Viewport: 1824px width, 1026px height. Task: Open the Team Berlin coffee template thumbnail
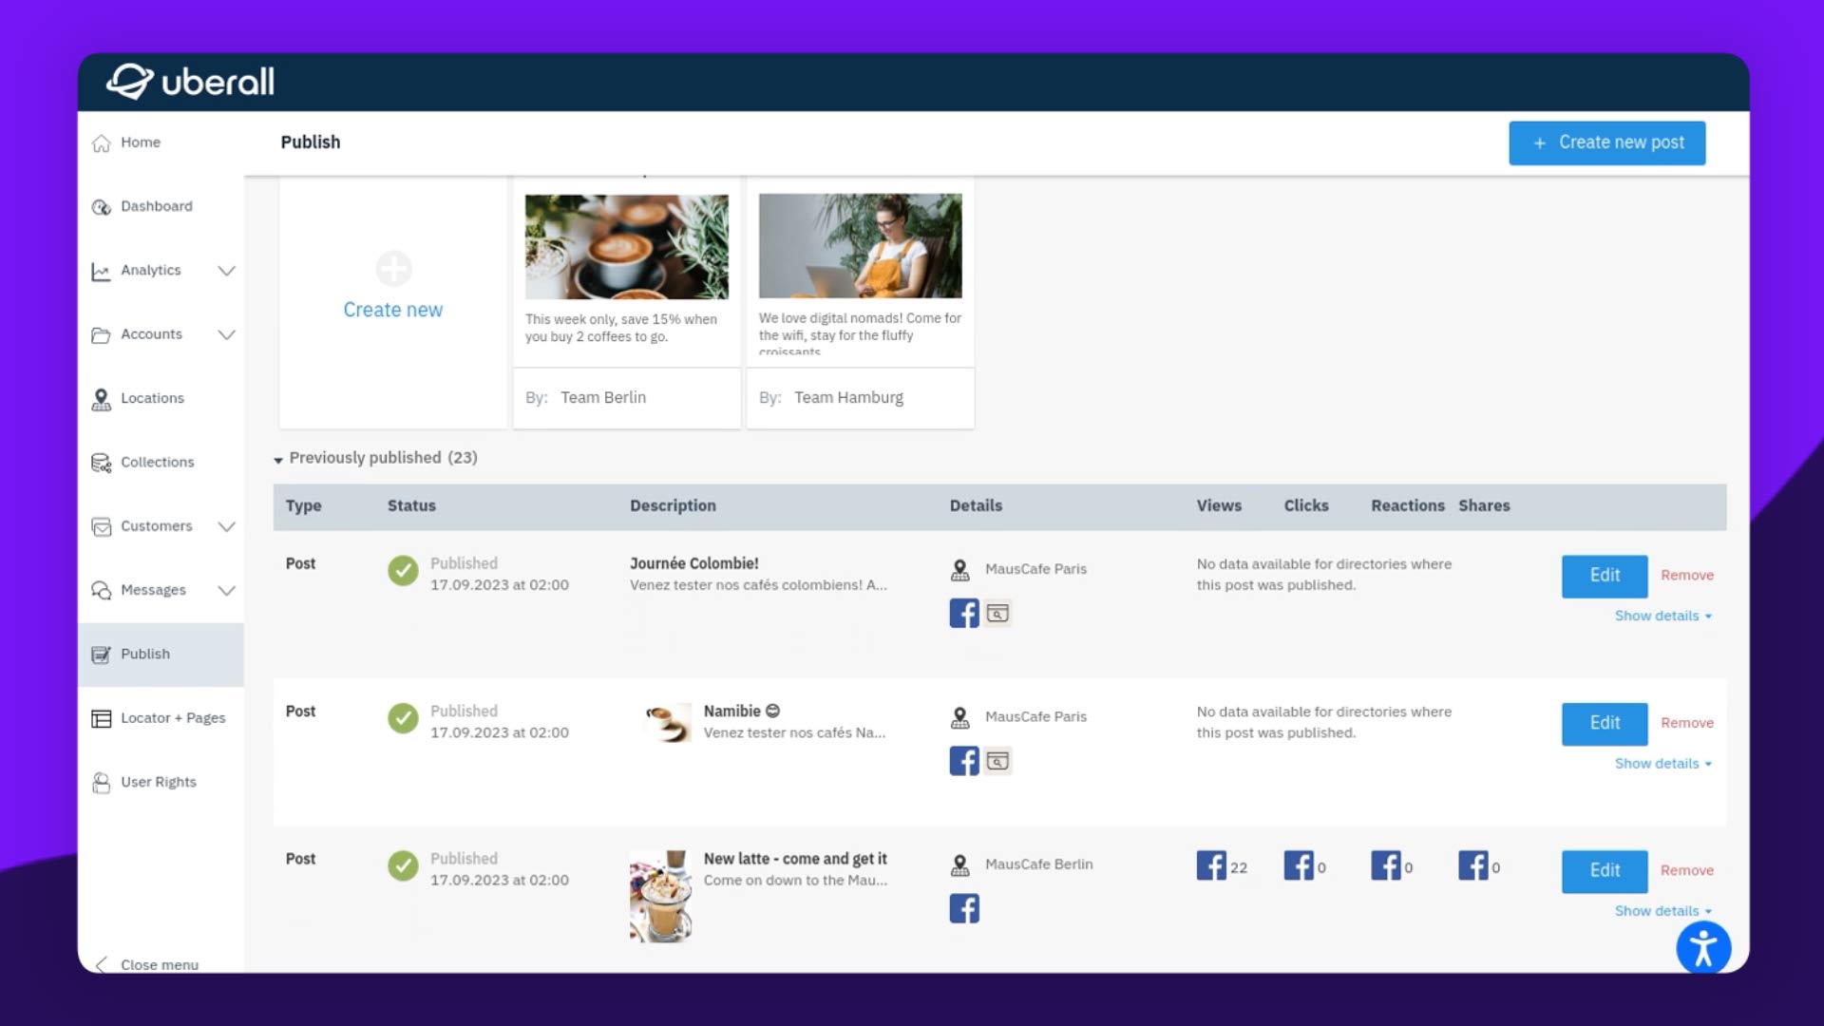[x=626, y=247]
